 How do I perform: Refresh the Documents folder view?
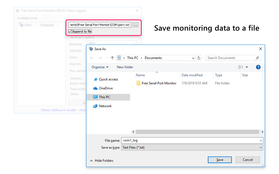pyautogui.click(x=199, y=58)
